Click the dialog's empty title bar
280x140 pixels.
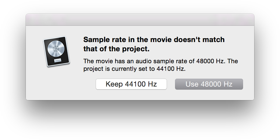(140, 20)
